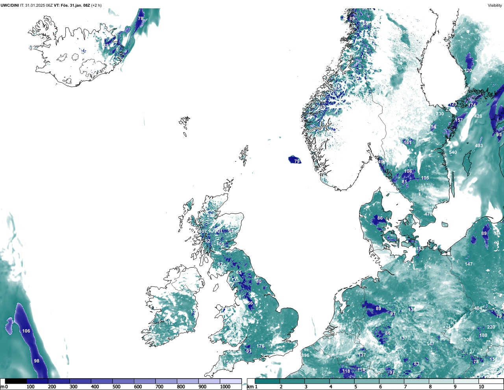Select the '118' value on the map
Screen dimensions: 504x390
pos(346,371)
